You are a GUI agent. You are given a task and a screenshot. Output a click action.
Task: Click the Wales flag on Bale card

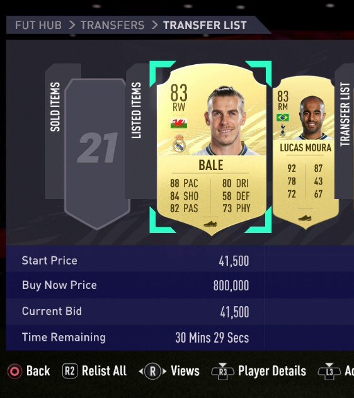(x=179, y=123)
